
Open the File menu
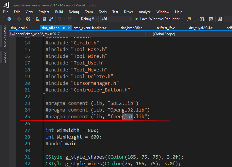(x=6, y=12)
